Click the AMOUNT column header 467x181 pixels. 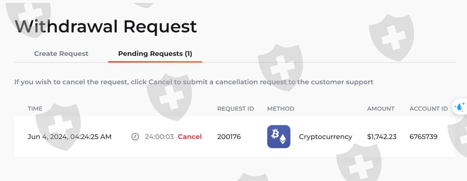pyautogui.click(x=381, y=109)
